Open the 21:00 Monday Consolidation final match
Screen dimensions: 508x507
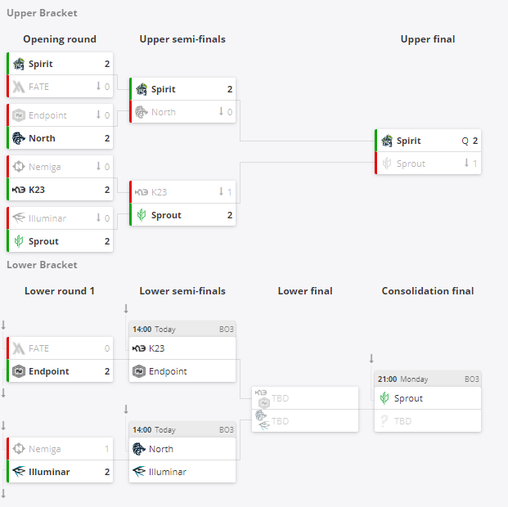428,379
